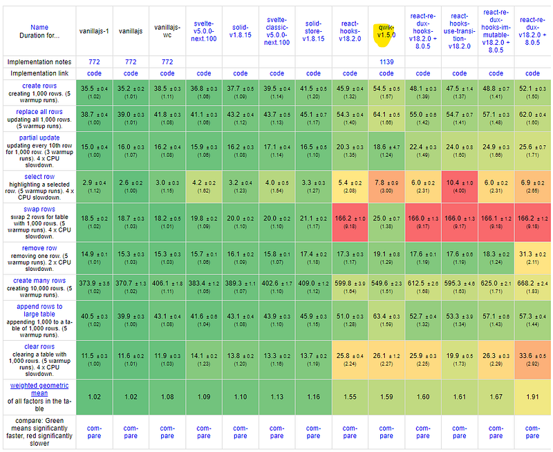Open code link for react-redux-v18.2.0 + 8.0.5
Screen dimensions: 553x452
[x=532, y=73]
